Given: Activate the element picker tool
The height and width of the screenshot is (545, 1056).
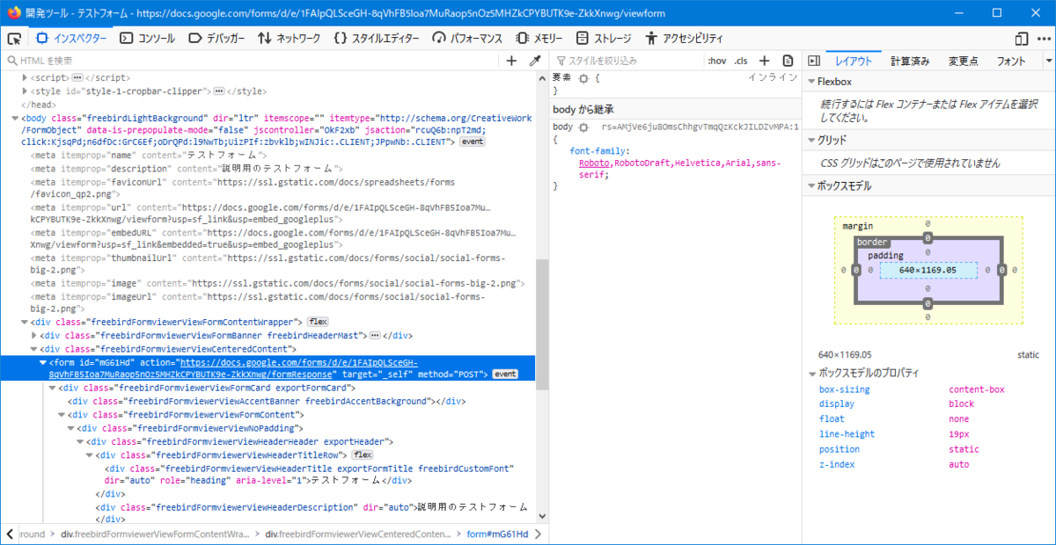Looking at the screenshot, I should 14,38.
